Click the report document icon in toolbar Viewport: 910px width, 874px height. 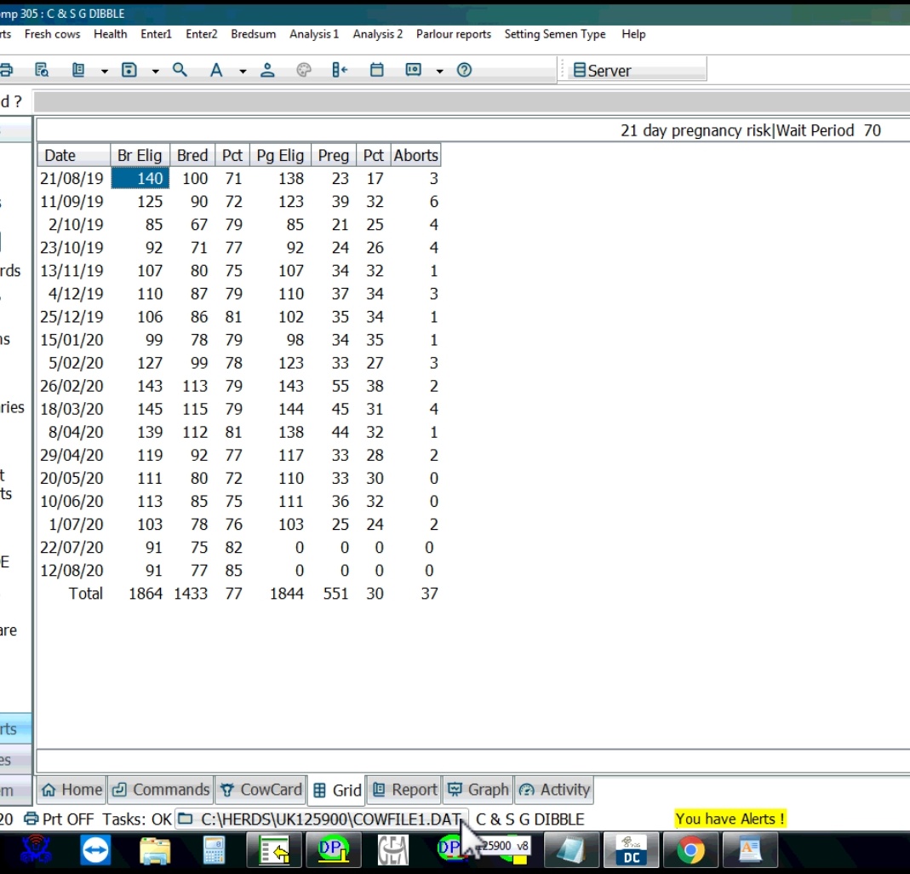click(78, 70)
